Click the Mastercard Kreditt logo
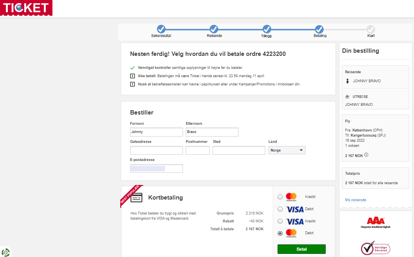The width and height of the screenshot is (414, 257). [291, 197]
